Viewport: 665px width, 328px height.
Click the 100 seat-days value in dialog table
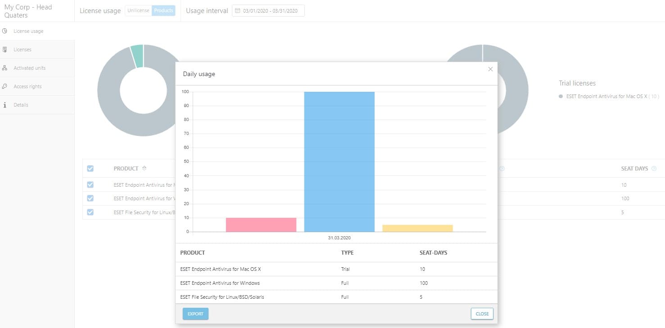[x=424, y=283]
